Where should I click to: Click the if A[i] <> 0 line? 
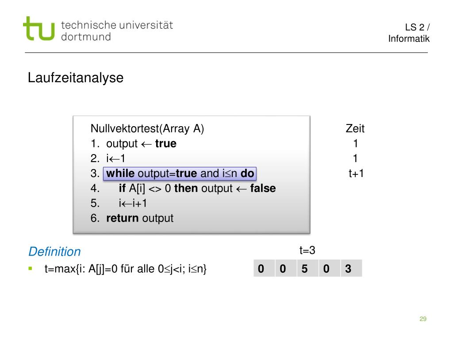click(183, 188)
